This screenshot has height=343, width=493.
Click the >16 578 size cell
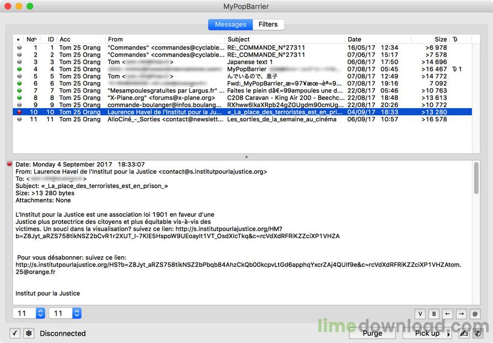pos(434,119)
